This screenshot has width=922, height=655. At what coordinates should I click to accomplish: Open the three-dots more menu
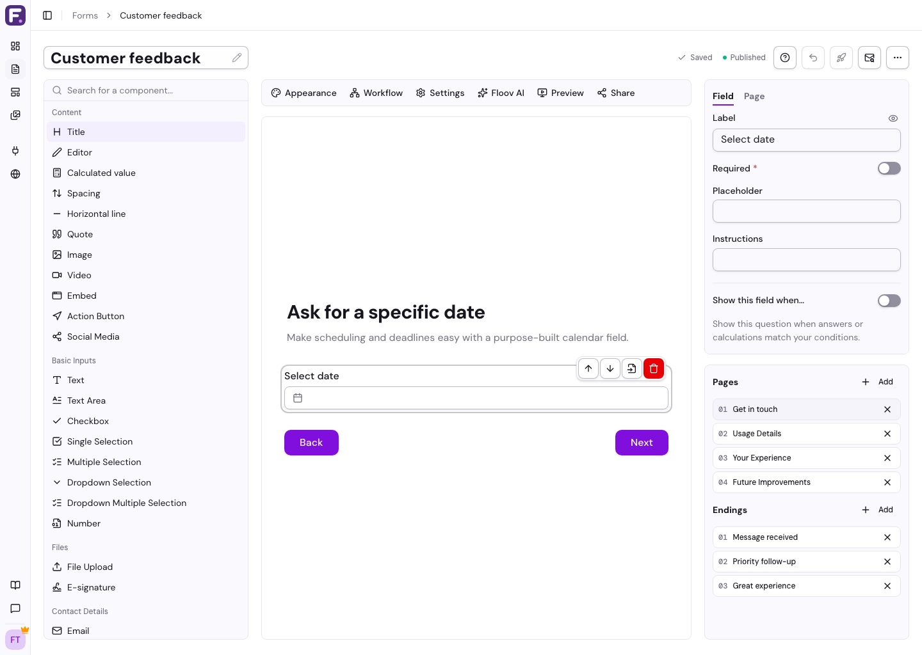(x=898, y=58)
